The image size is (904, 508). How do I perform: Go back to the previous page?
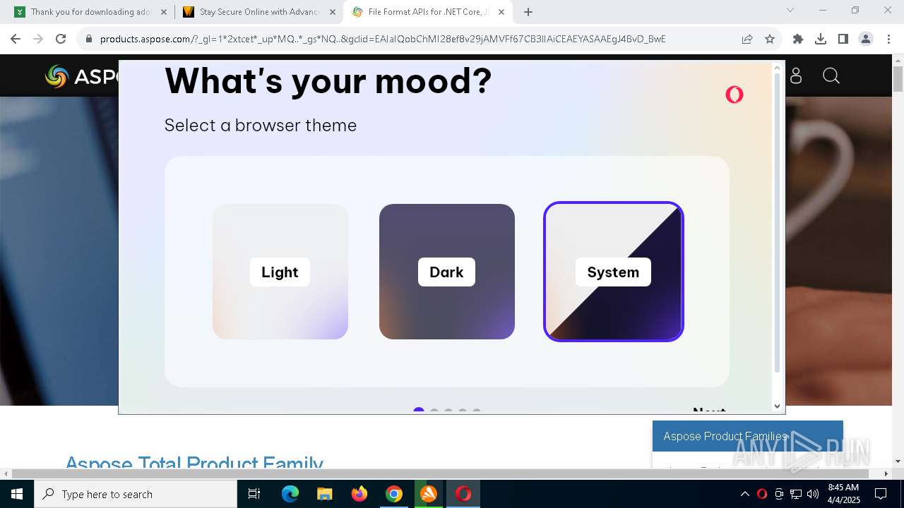[x=16, y=39]
